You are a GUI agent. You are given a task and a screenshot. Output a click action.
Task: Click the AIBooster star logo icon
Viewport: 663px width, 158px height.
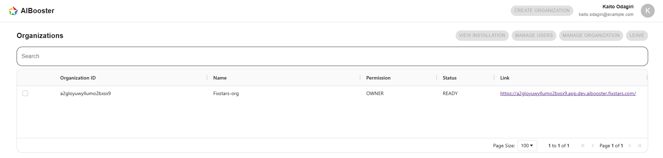point(13,11)
